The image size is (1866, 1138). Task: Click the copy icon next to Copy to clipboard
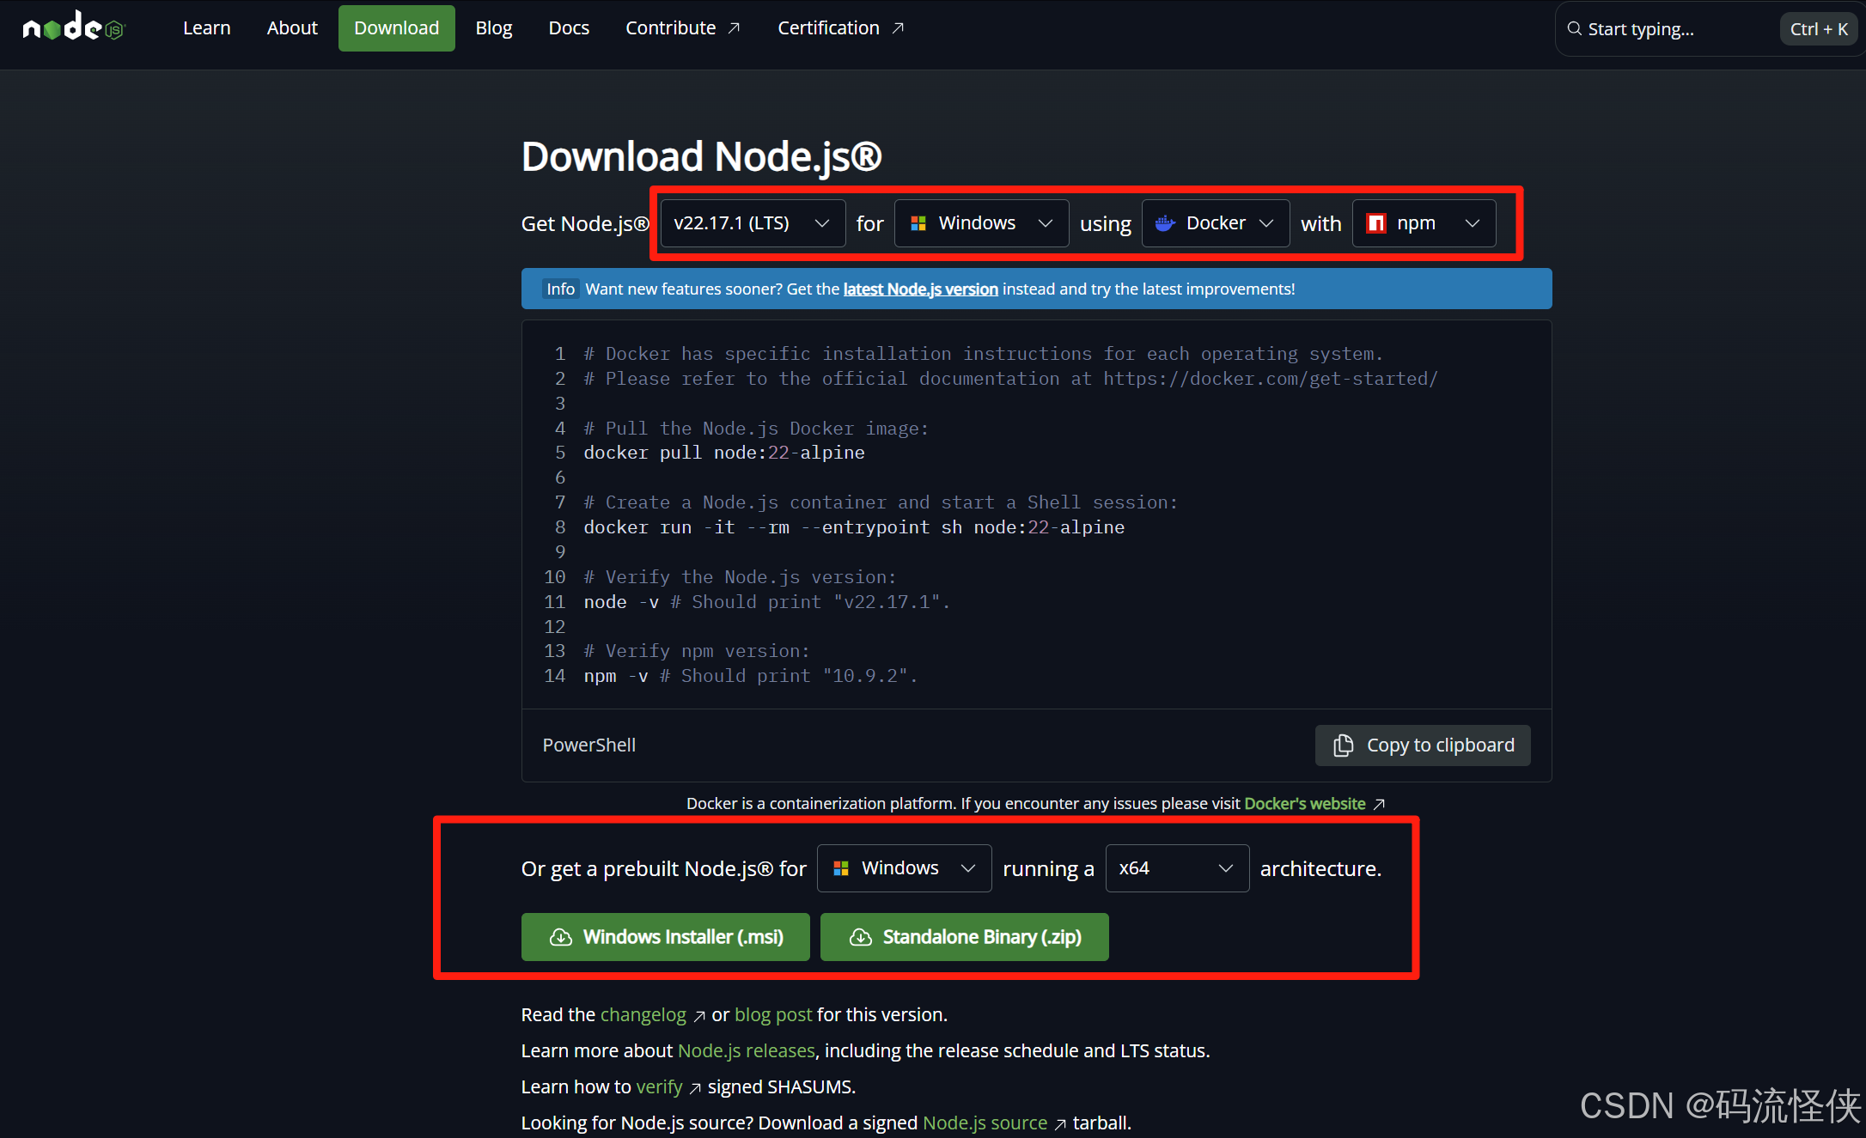tap(1344, 745)
